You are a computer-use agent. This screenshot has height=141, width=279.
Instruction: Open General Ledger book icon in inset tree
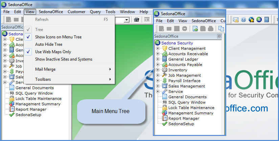tap(165, 59)
